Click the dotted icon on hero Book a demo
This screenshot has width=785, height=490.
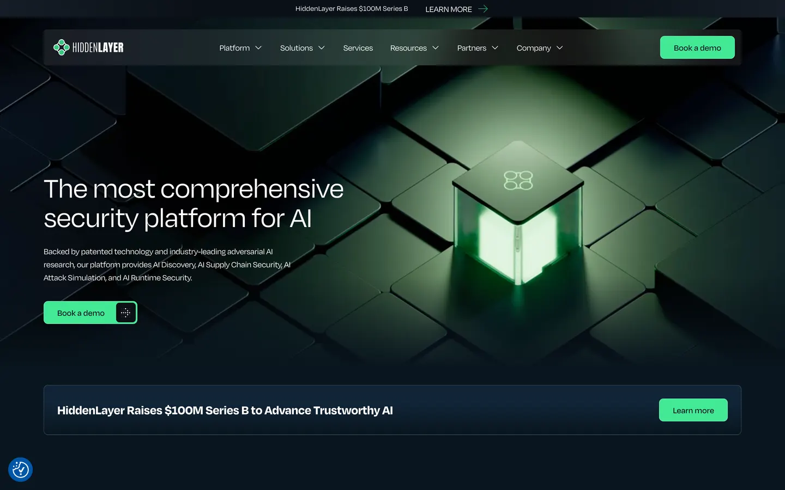point(125,313)
